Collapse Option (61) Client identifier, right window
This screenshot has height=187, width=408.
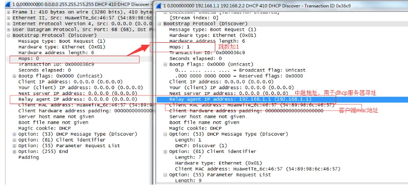coord(165,152)
